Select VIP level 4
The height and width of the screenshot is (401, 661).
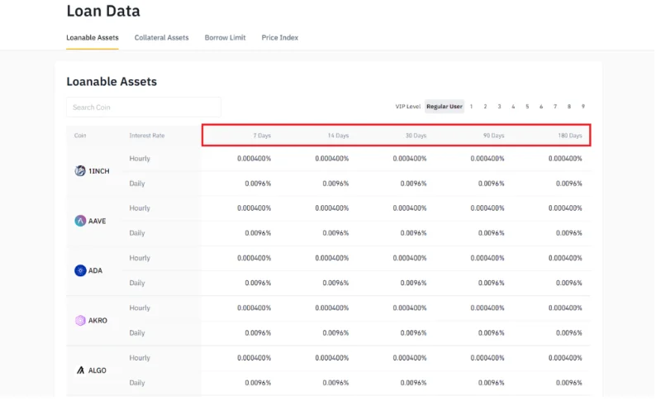pos(513,107)
